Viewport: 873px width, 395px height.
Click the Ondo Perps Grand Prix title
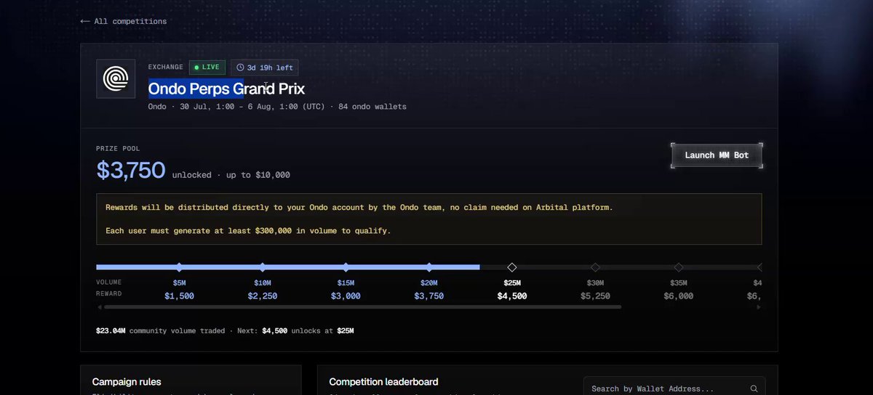226,89
